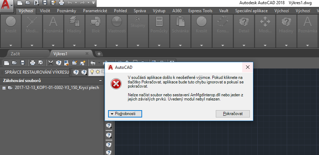Image resolution: width=319 pixels, height=155 pixels.
Task: Open the A360 ribbon tab
Action: [x=177, y=11]
